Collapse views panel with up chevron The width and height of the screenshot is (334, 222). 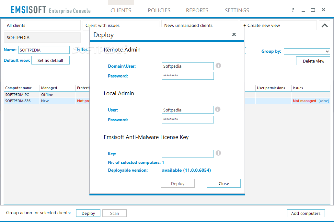(x=325, y=25)
